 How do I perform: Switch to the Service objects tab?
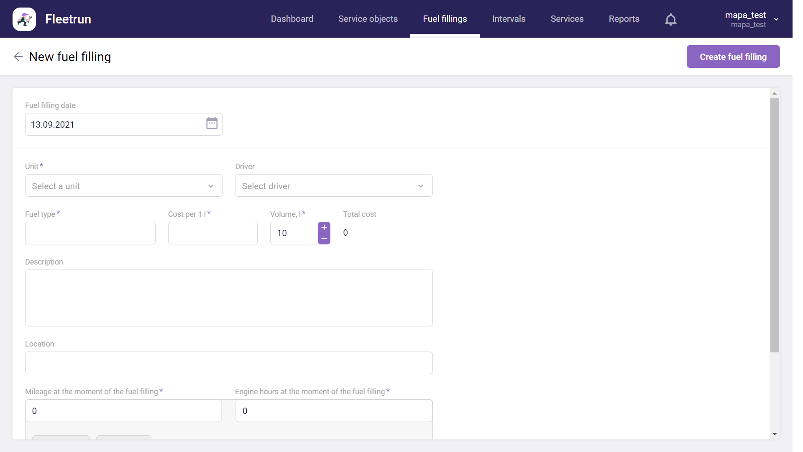[x=368, y=19]
